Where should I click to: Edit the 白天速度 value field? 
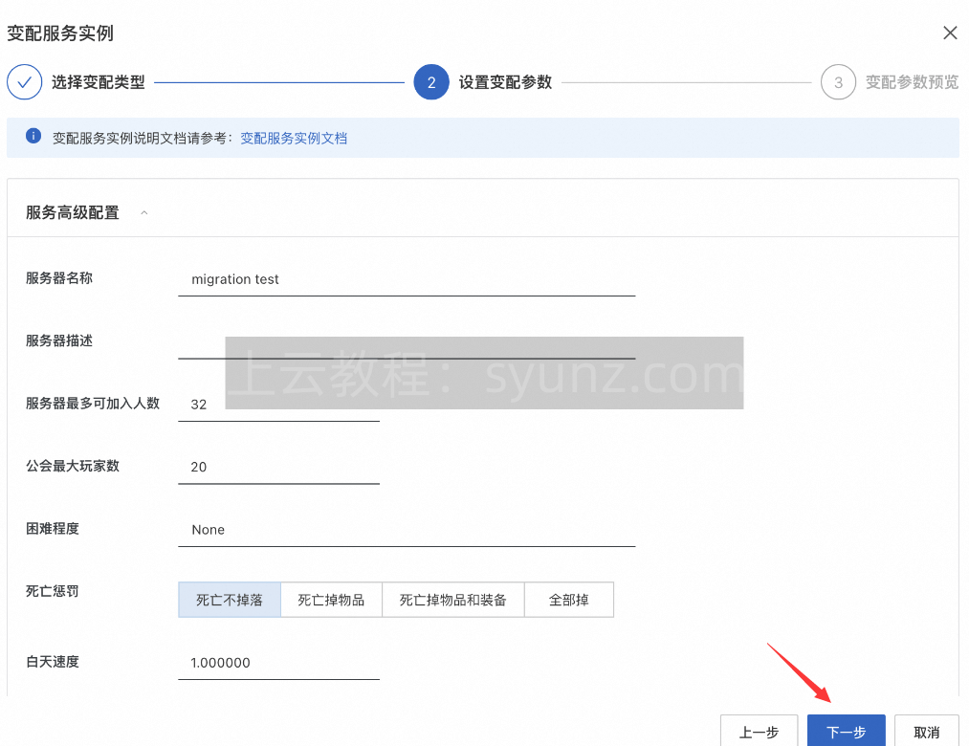(x=278, y=663)
